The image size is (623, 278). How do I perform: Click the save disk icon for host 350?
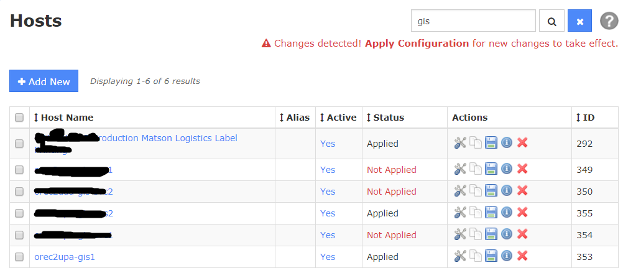click(x=491, y=191)
